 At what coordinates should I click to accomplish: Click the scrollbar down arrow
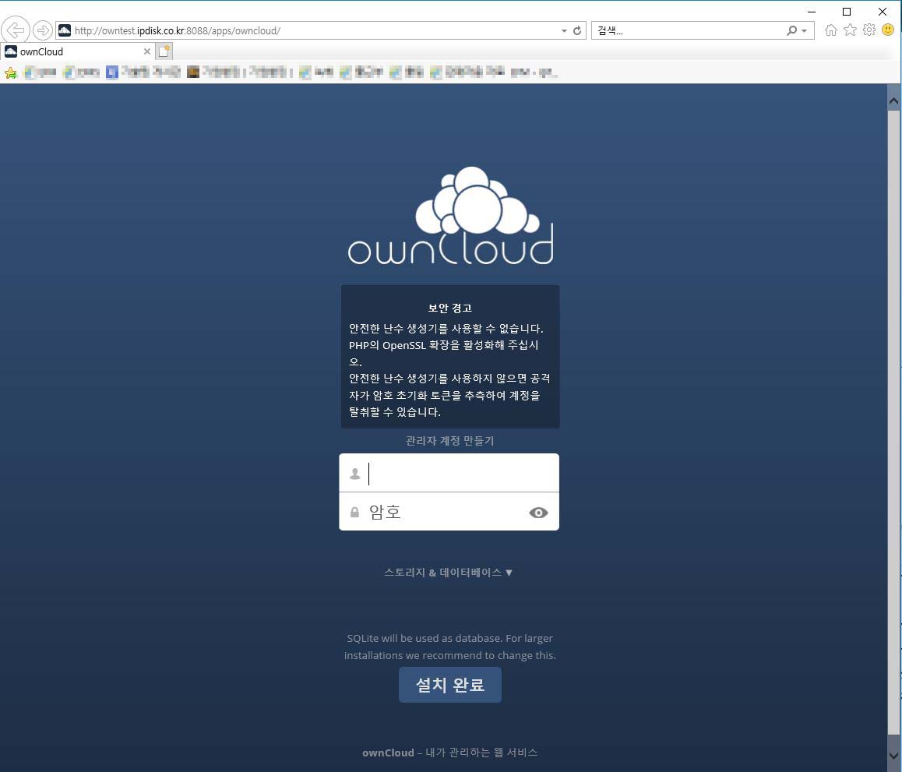click(893, 756)
